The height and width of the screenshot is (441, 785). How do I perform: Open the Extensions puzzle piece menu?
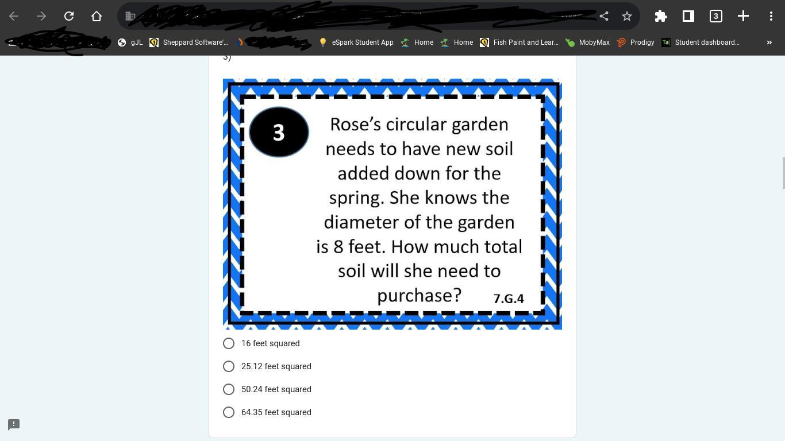tap(661, 16)
